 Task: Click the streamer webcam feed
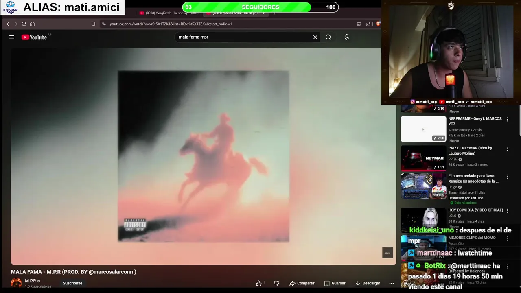pyautogui.click(x=451, y=51)
